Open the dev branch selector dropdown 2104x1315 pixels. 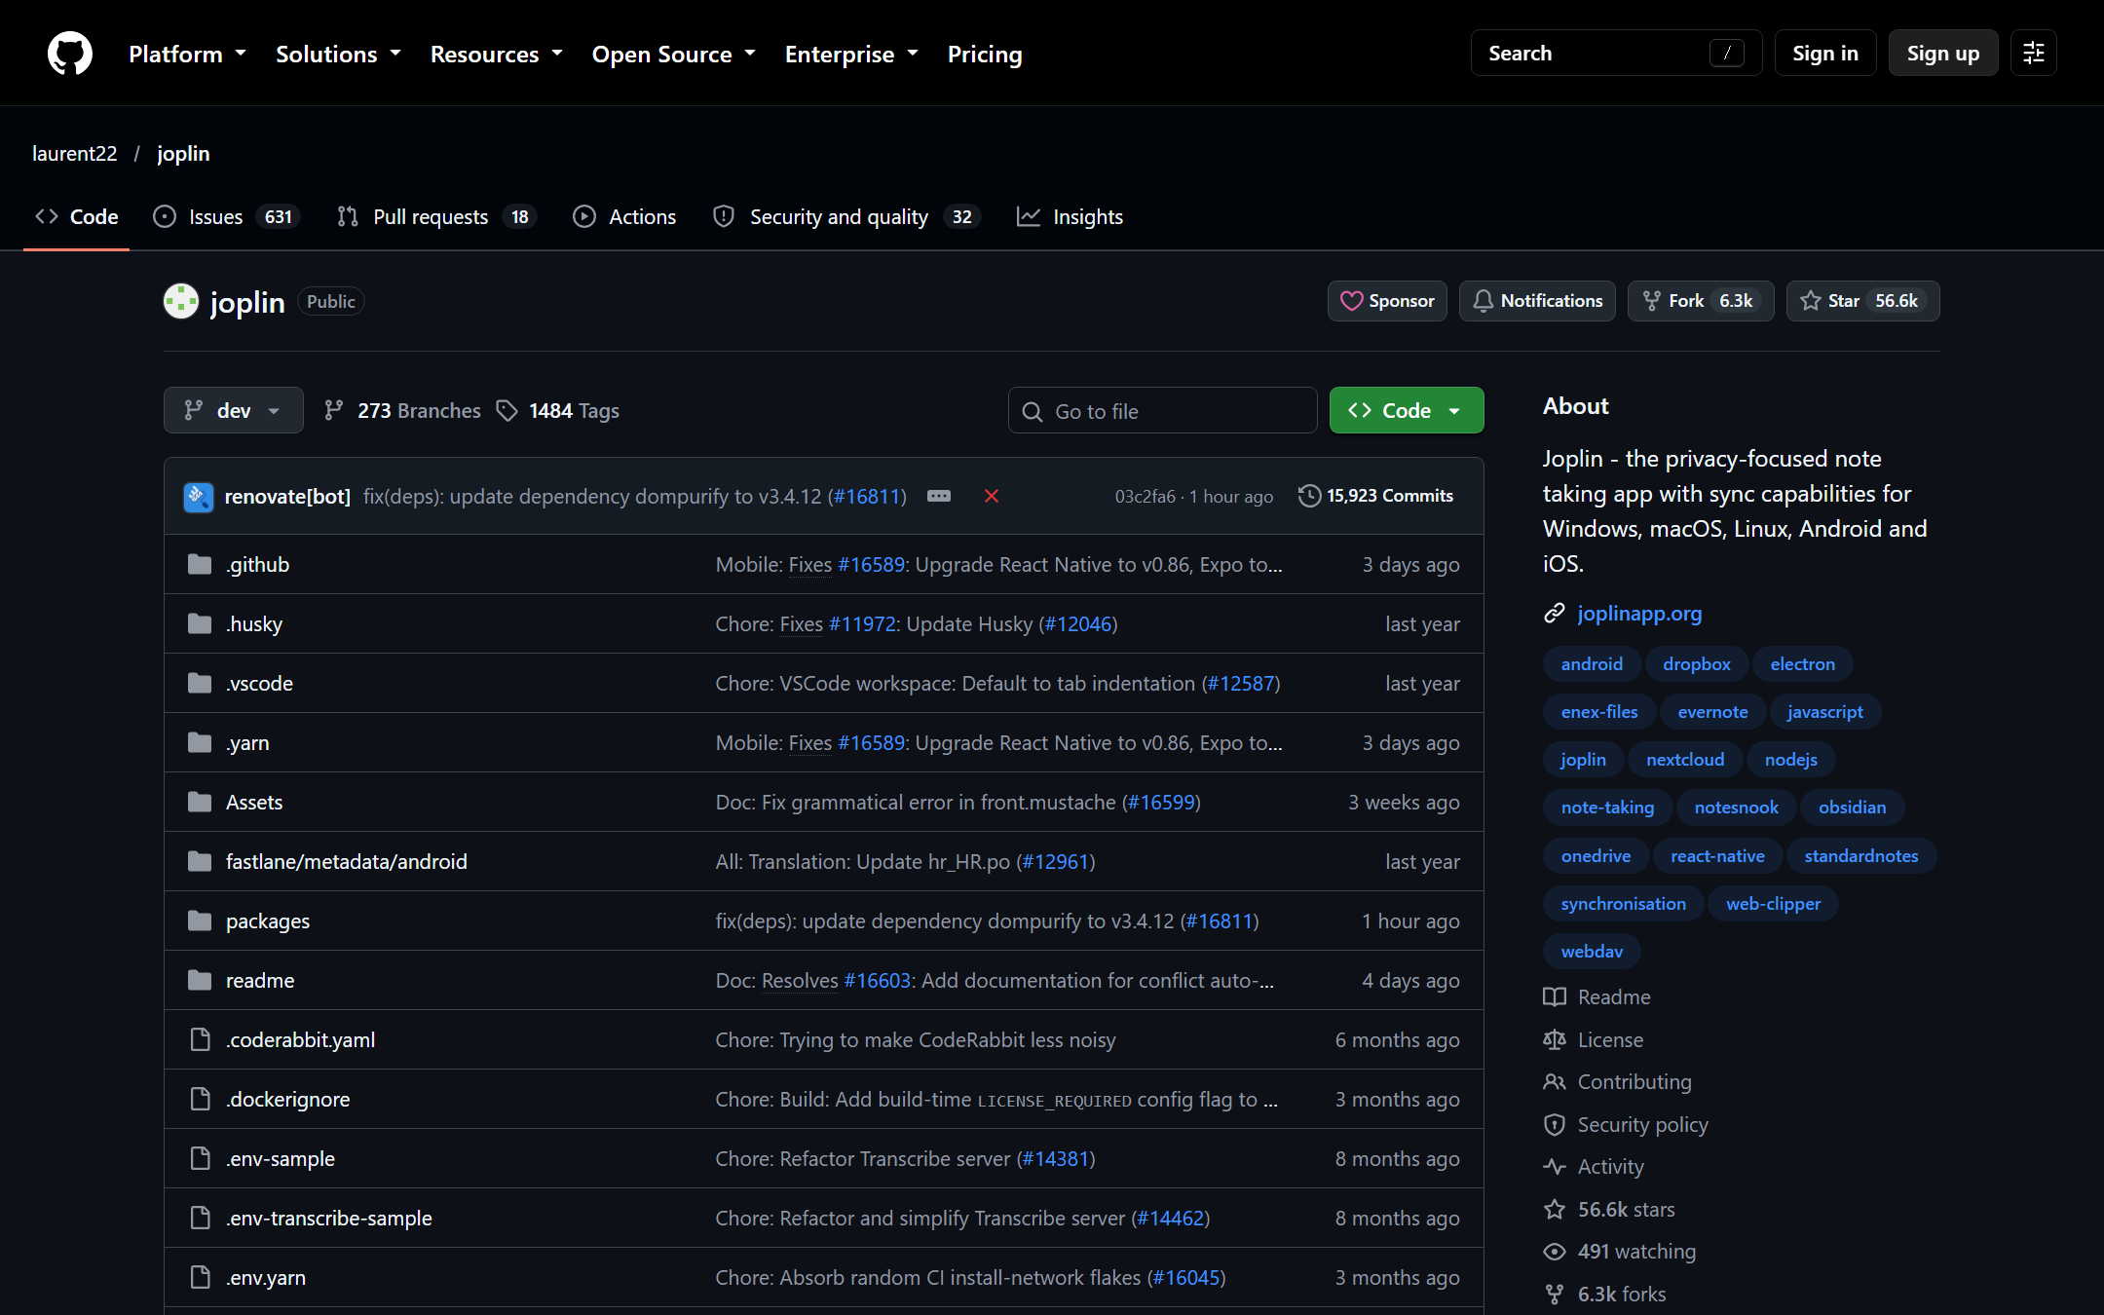coord(234,410)
